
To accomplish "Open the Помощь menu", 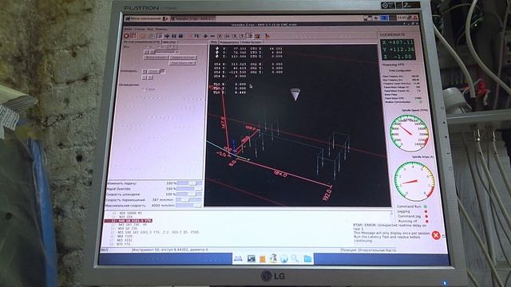I will (161, 29).
